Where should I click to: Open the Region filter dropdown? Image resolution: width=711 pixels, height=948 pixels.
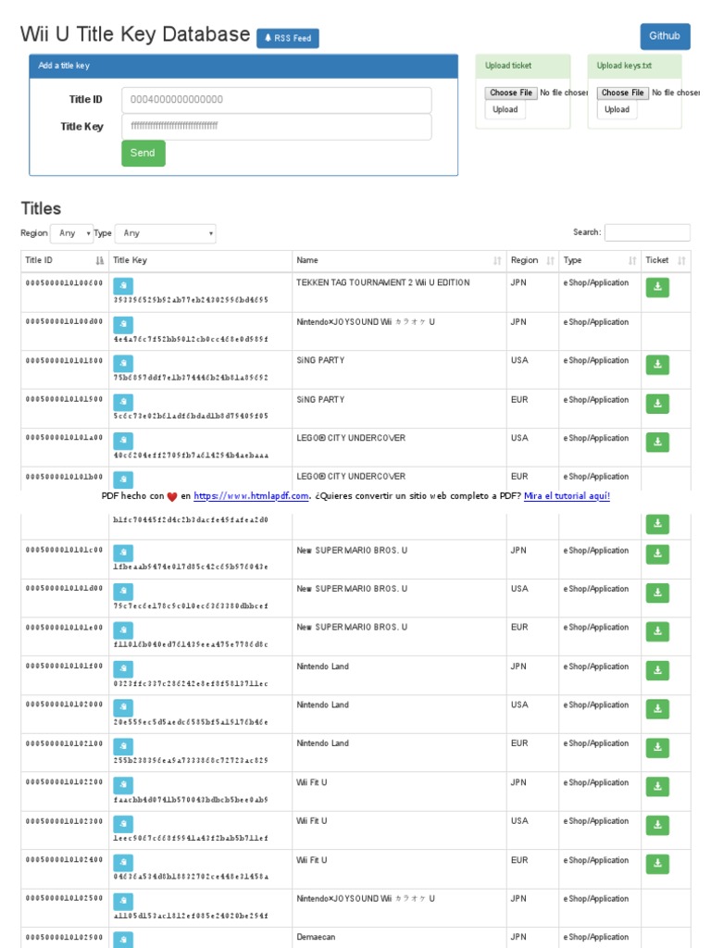click(x=72, y=233)
